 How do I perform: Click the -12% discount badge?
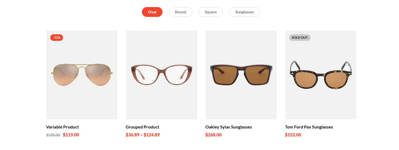(57, 38)
